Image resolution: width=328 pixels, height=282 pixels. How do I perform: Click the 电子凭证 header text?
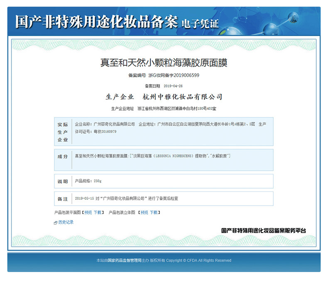pyautogui.click(x=200, y=24)
